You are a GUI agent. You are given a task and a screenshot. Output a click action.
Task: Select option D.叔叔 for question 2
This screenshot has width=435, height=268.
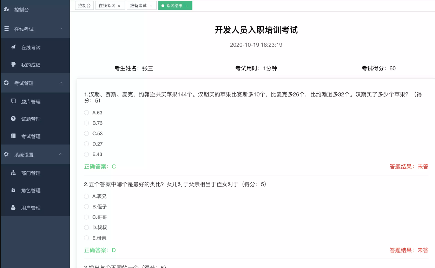(x=86, y=227)
